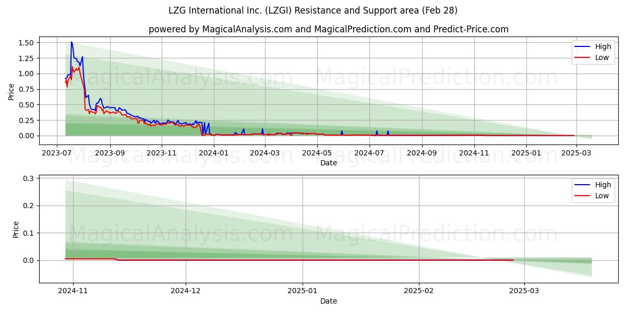Viewport: 626px width, 313px height.
Task: Click the '1.25' price tick label
Action: click(26, 58)
